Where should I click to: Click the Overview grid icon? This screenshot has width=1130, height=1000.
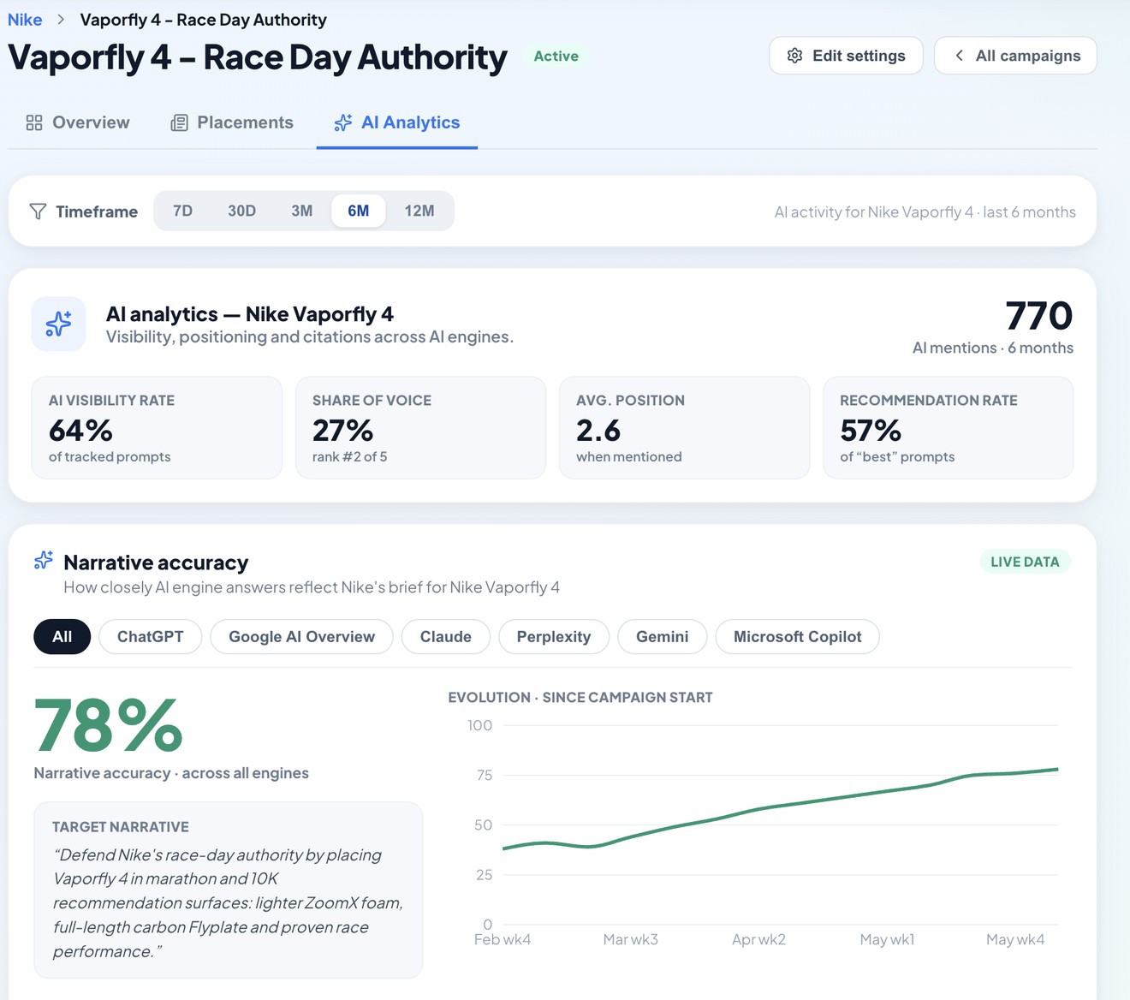click(34, 122)
